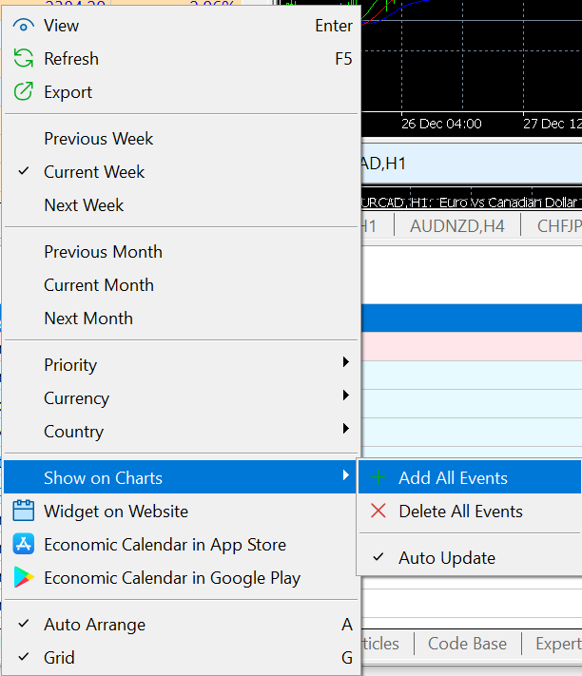The image size is (582, 676).
Task: Click the green plus Add All Events icon
Action: [x=378, y=478]
